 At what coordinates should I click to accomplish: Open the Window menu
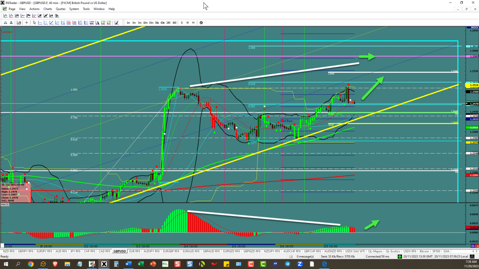(x=99, y=9)
